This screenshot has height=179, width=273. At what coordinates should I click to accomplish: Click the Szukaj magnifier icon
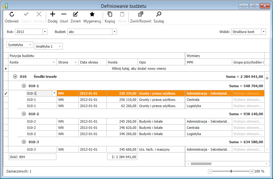(x=159, y=14)
